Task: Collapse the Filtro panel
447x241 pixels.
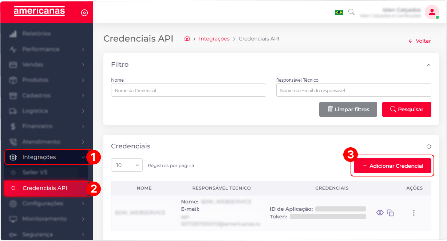Action: tap(429, 65)
